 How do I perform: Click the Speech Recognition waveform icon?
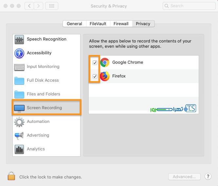(19, 40)
